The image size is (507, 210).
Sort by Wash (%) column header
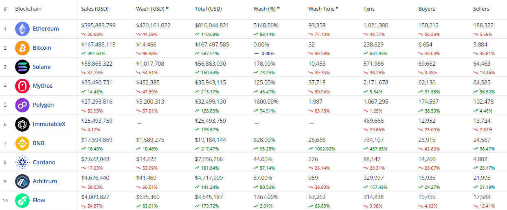tap(267, 9)
